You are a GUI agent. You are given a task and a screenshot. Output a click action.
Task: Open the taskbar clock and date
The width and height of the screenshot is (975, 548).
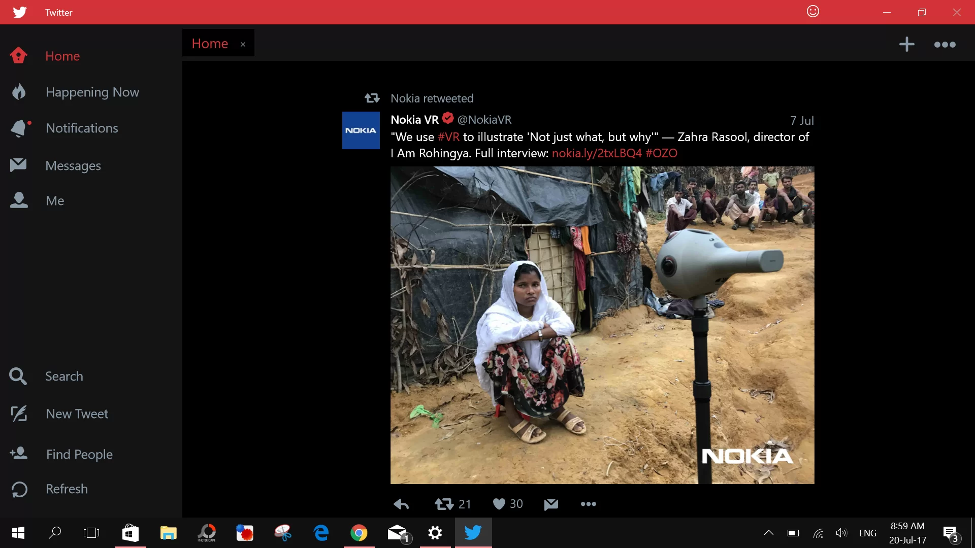[x=907, y=533]
